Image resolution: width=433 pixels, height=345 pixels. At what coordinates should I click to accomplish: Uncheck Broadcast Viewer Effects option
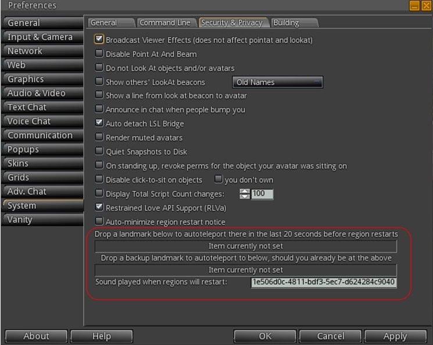99,40
